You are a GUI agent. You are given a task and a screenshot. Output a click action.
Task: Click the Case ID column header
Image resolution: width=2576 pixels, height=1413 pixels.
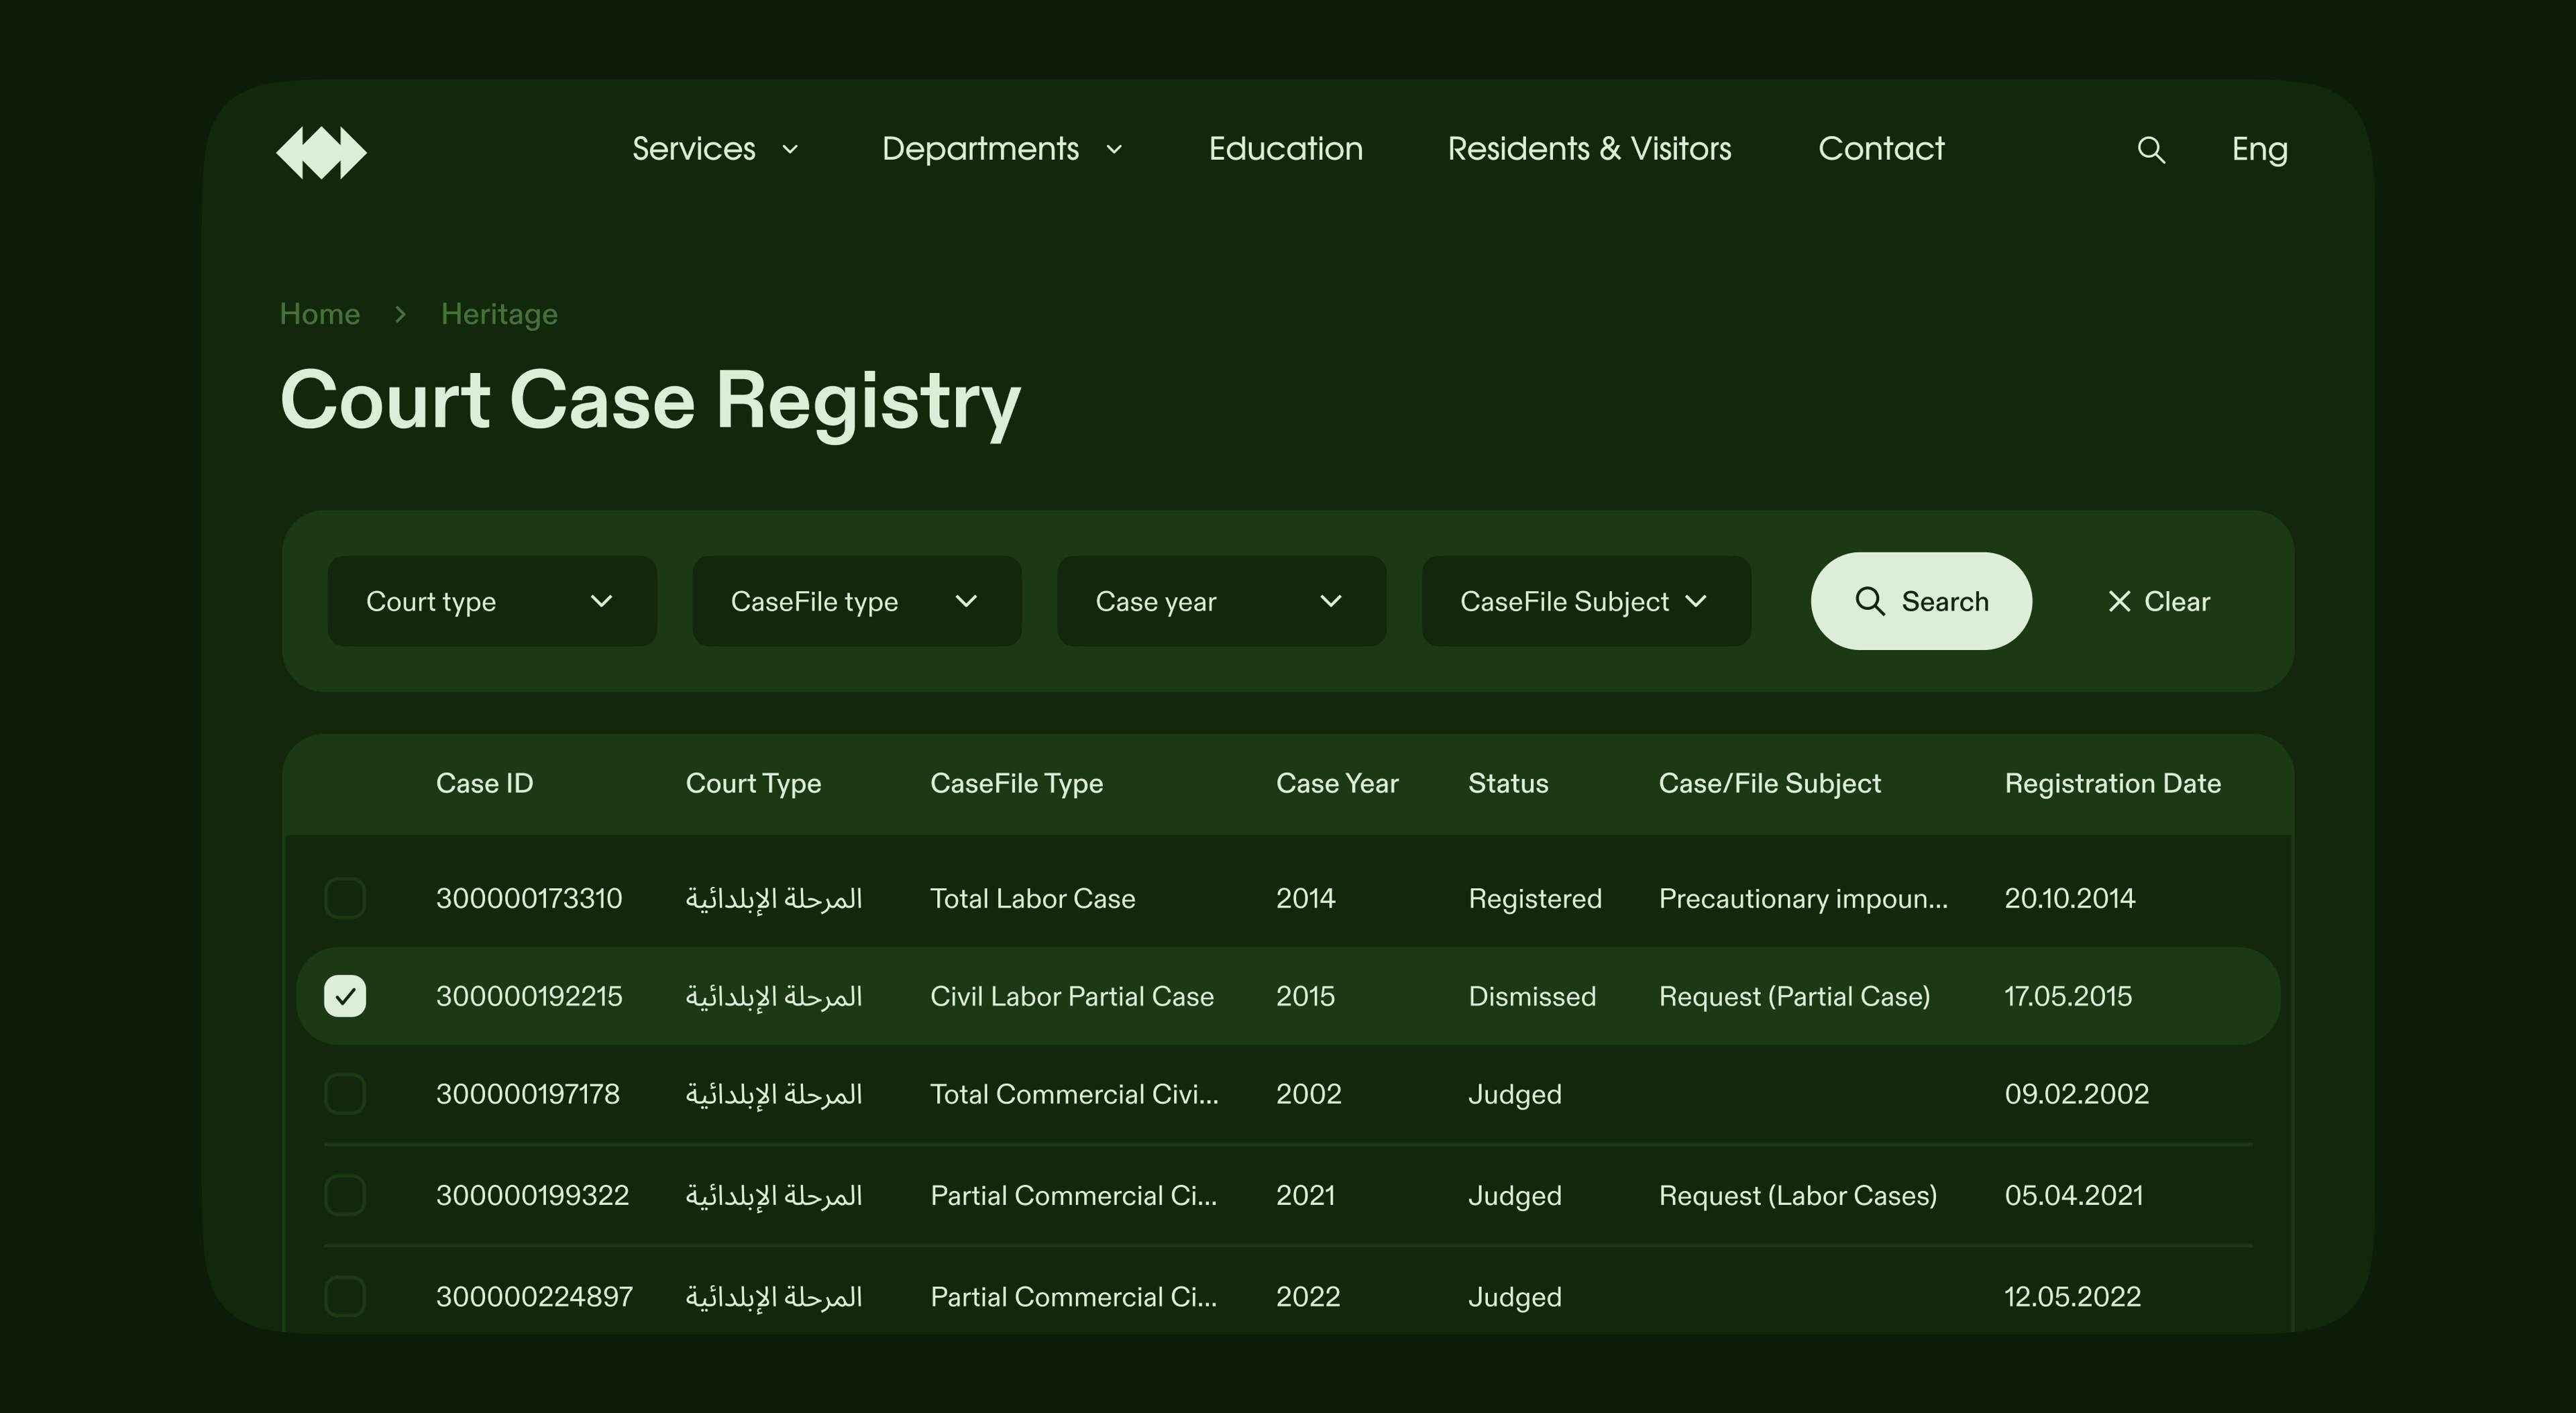point(484,783)
